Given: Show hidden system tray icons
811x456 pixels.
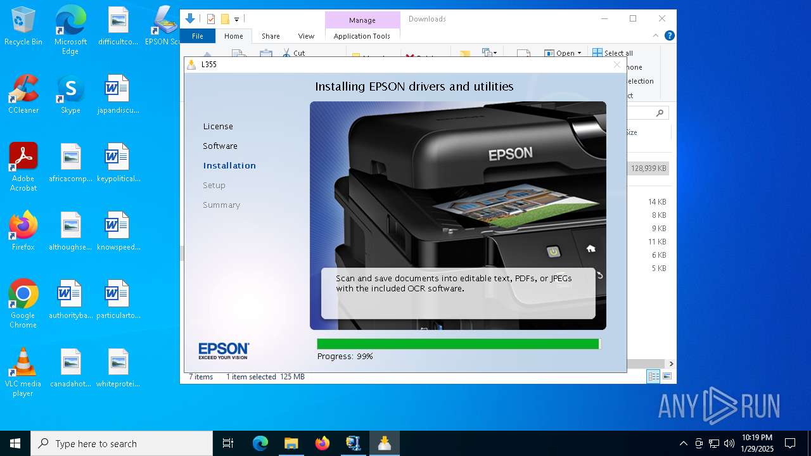Looking at the screenshot, I should 683,443.
